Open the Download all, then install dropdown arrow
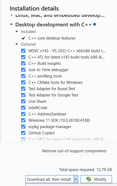This screenshot has width=117, height=186. (76, 179)
